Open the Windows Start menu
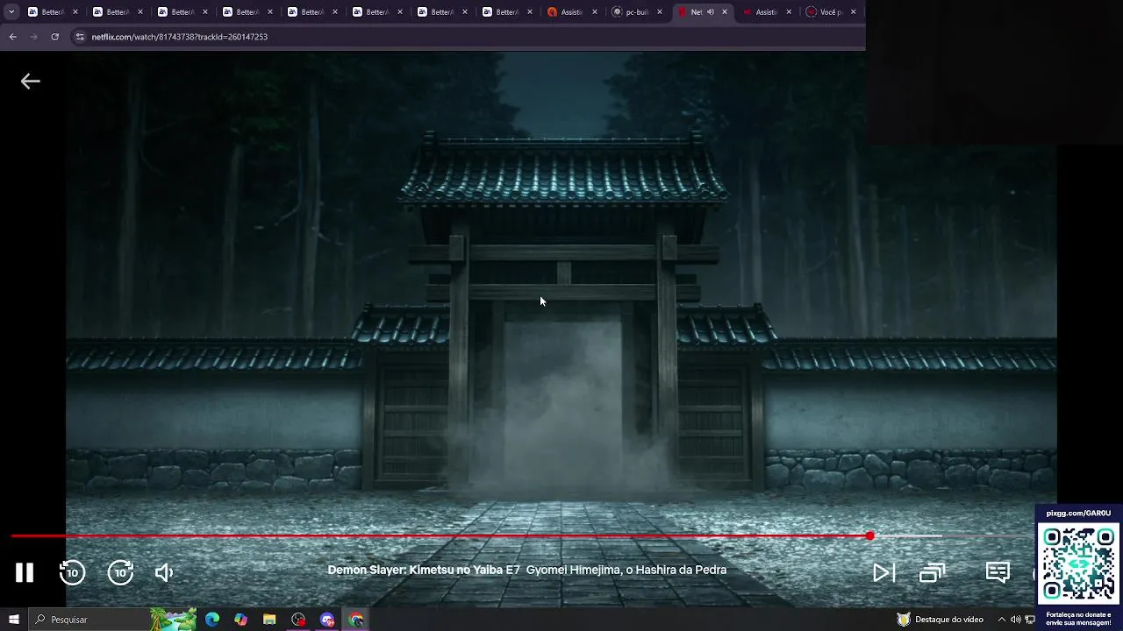 (14, 620)
